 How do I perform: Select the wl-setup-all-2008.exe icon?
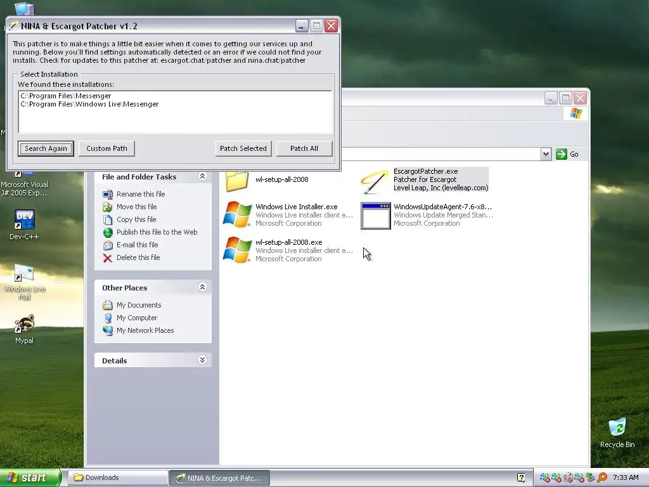click(237, 250)
